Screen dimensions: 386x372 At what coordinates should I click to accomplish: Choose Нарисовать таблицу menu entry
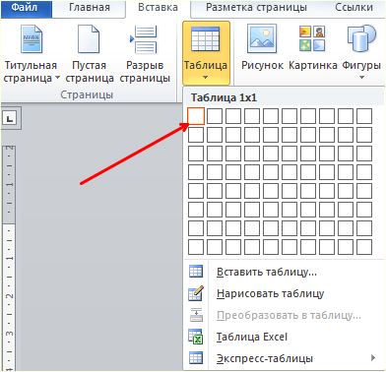(x=270, y=293)
